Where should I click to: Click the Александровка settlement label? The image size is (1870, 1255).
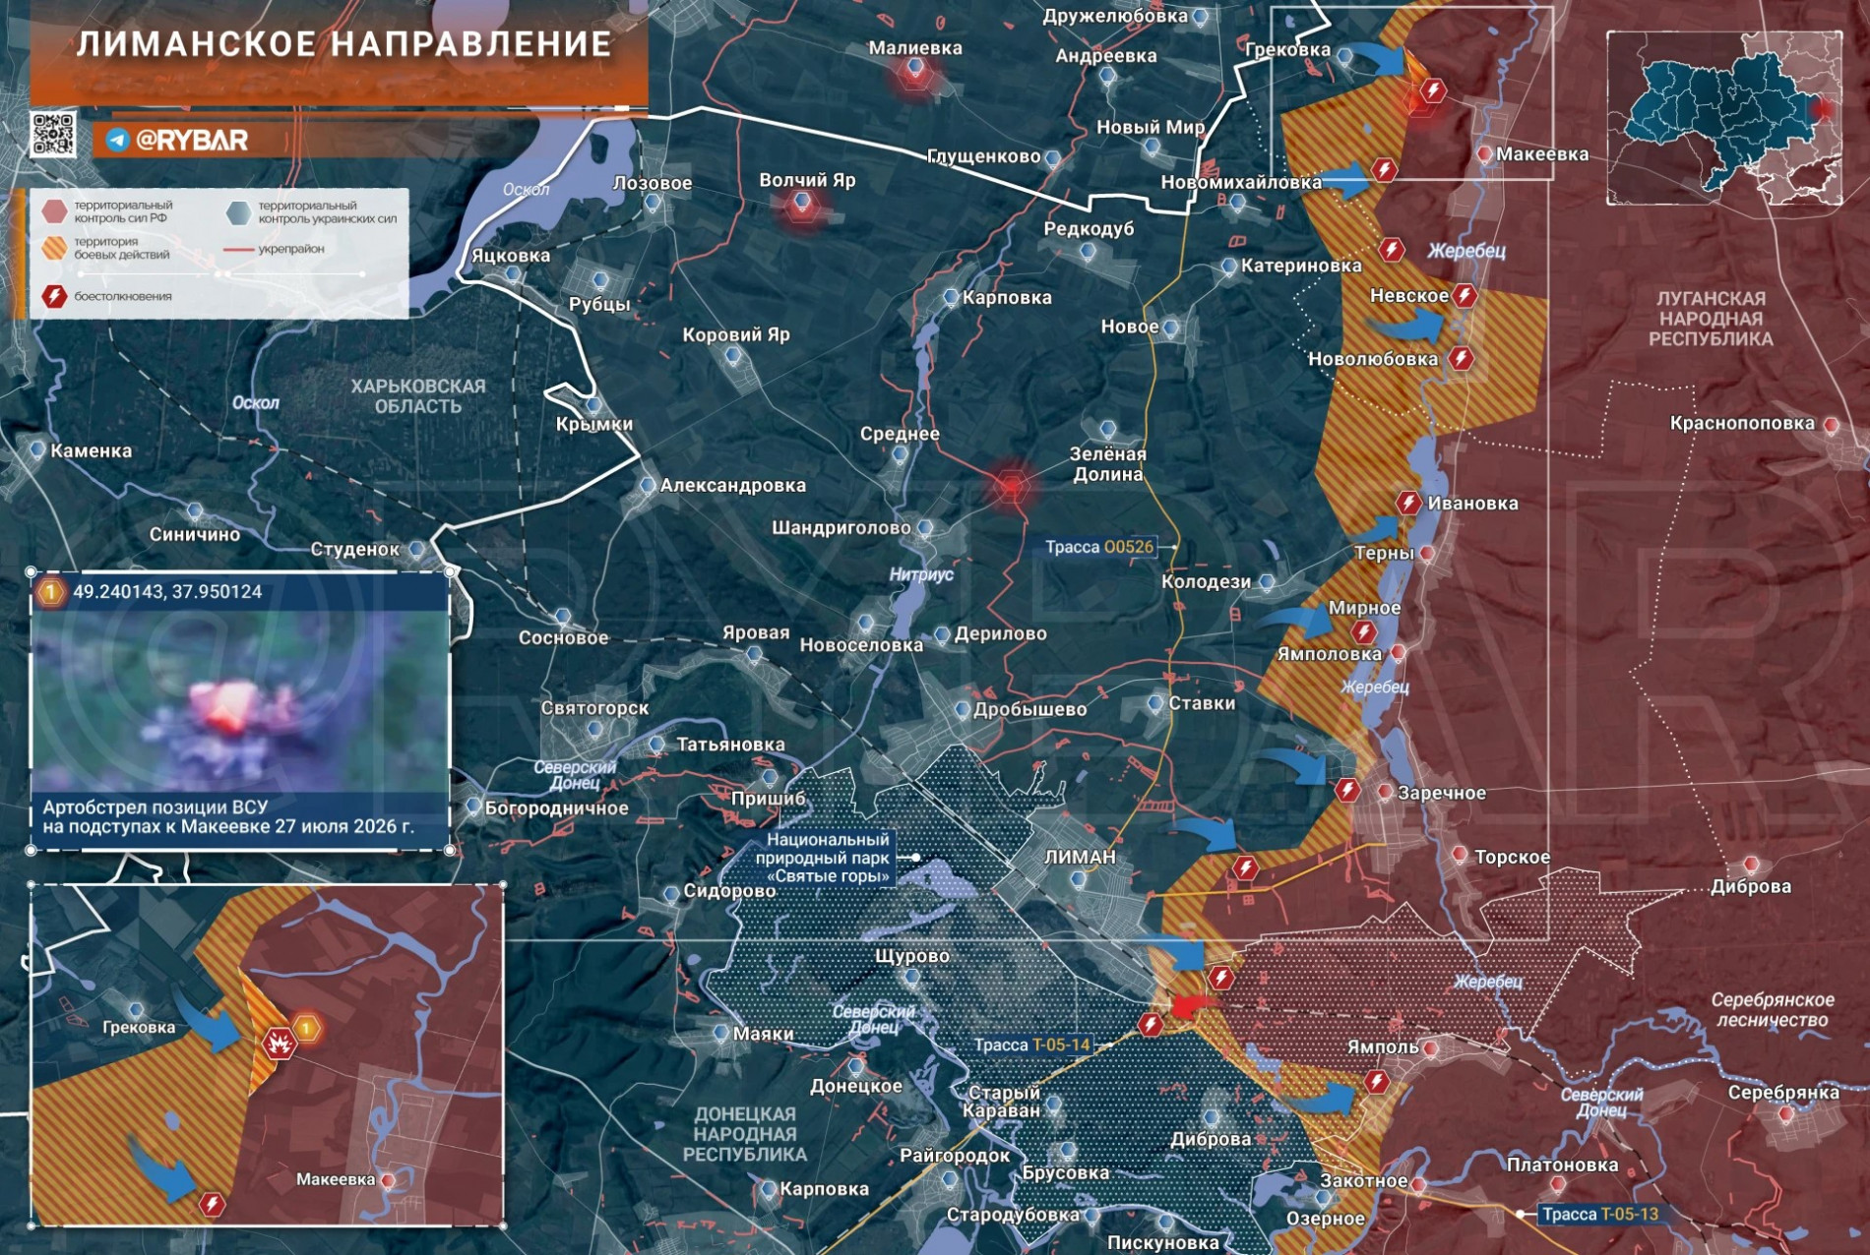point(732,485)
